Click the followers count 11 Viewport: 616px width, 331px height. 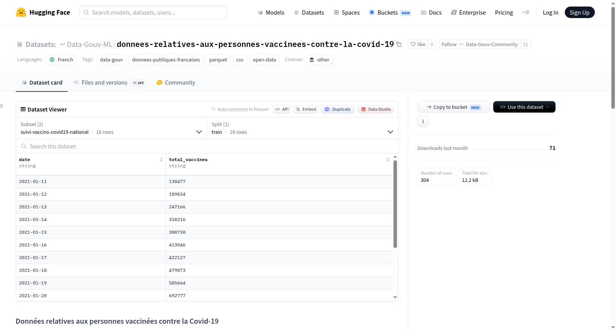(x=526, y=44)
